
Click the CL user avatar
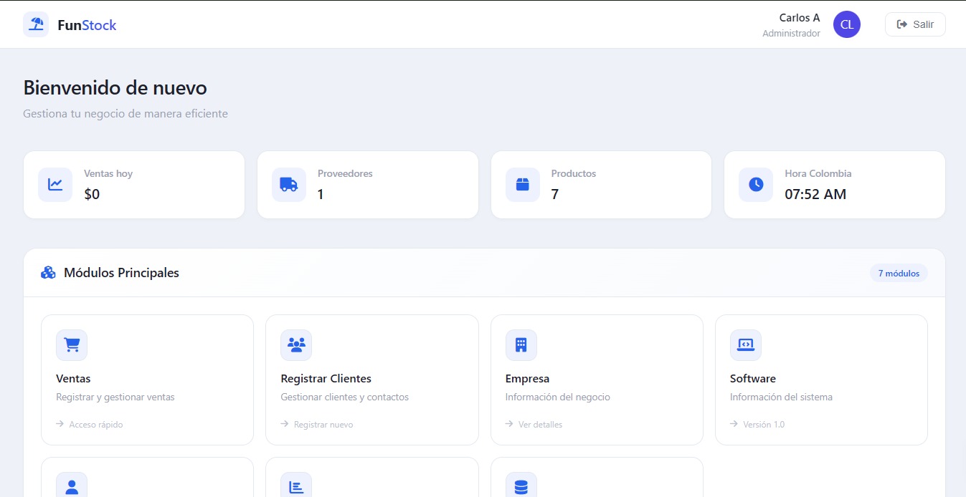coord(846,24)
